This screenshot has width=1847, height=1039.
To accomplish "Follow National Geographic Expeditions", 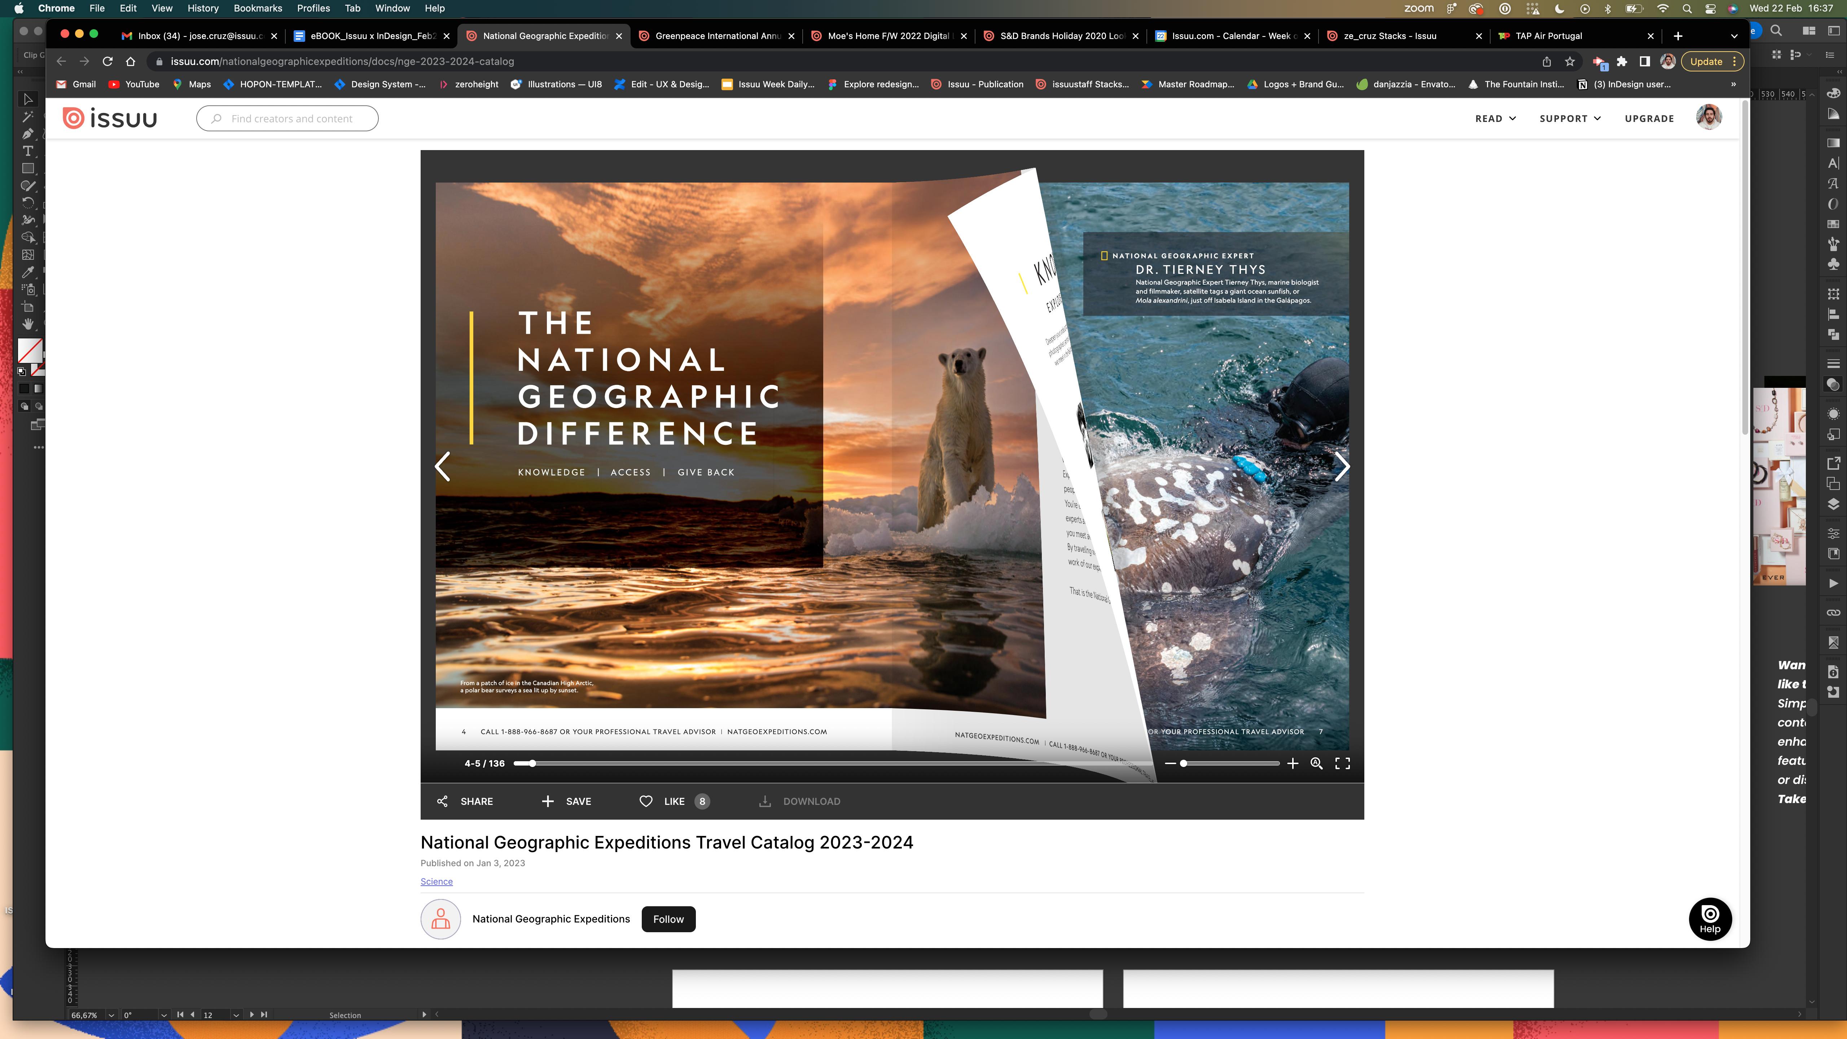I will tap(667, 919).
